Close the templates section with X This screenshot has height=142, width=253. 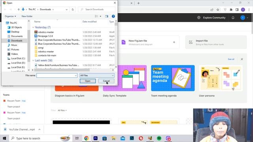pyautogui.click(x=242, y=59)
